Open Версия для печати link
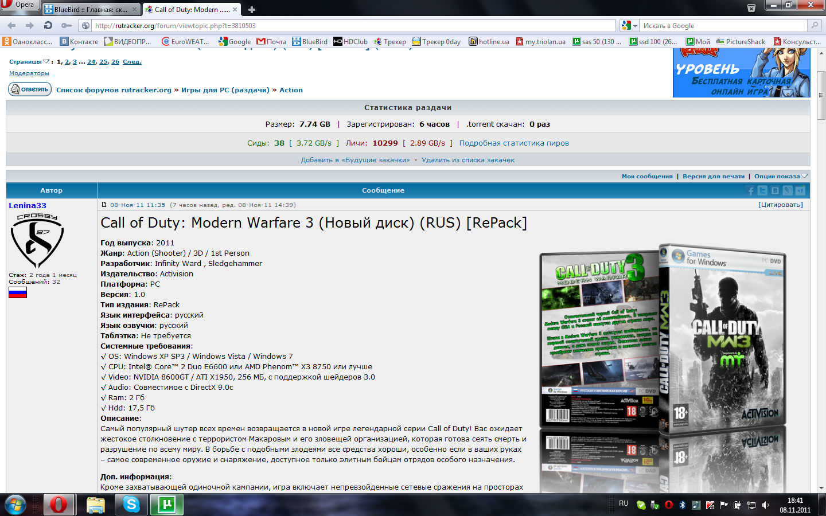Image resolution: width=826 pixels, height=516 pixels. point(714,177)
